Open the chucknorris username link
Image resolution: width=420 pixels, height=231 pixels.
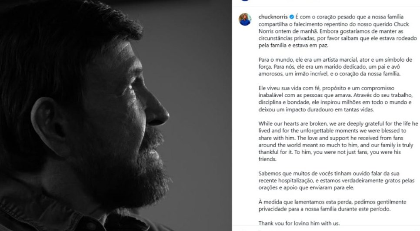point(273,17)
